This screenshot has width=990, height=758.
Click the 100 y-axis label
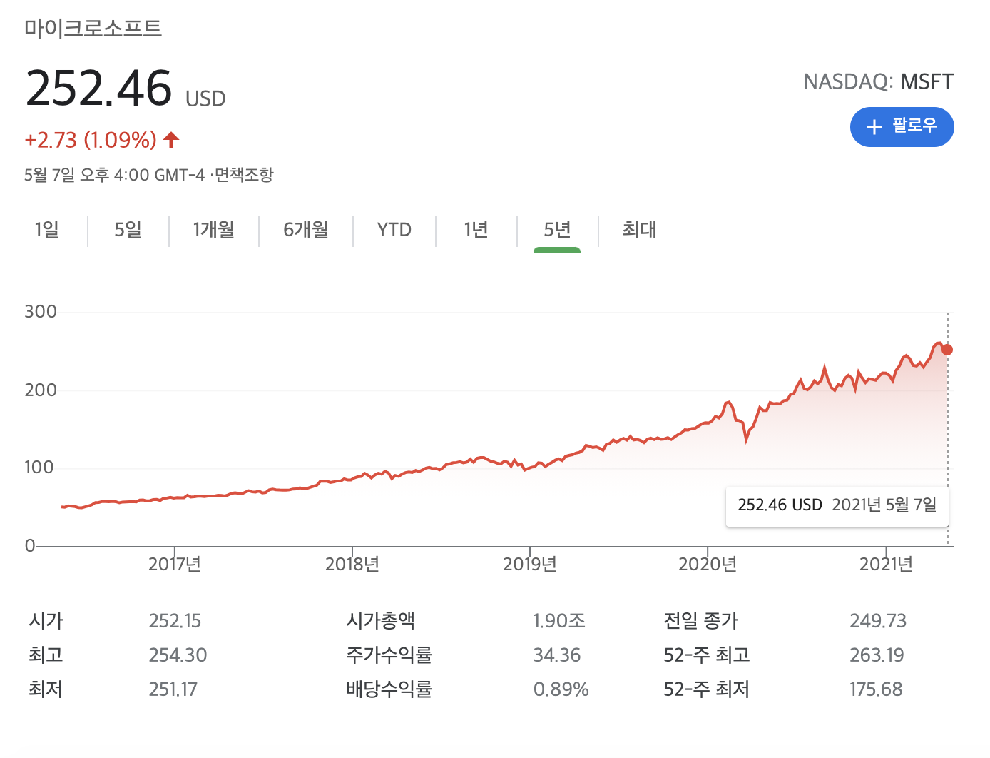[39, 468]
